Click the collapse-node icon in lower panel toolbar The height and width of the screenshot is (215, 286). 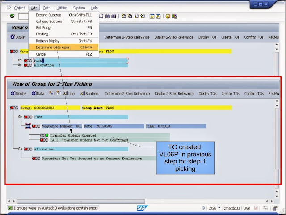pyautogui.click(x=59, y=93)
